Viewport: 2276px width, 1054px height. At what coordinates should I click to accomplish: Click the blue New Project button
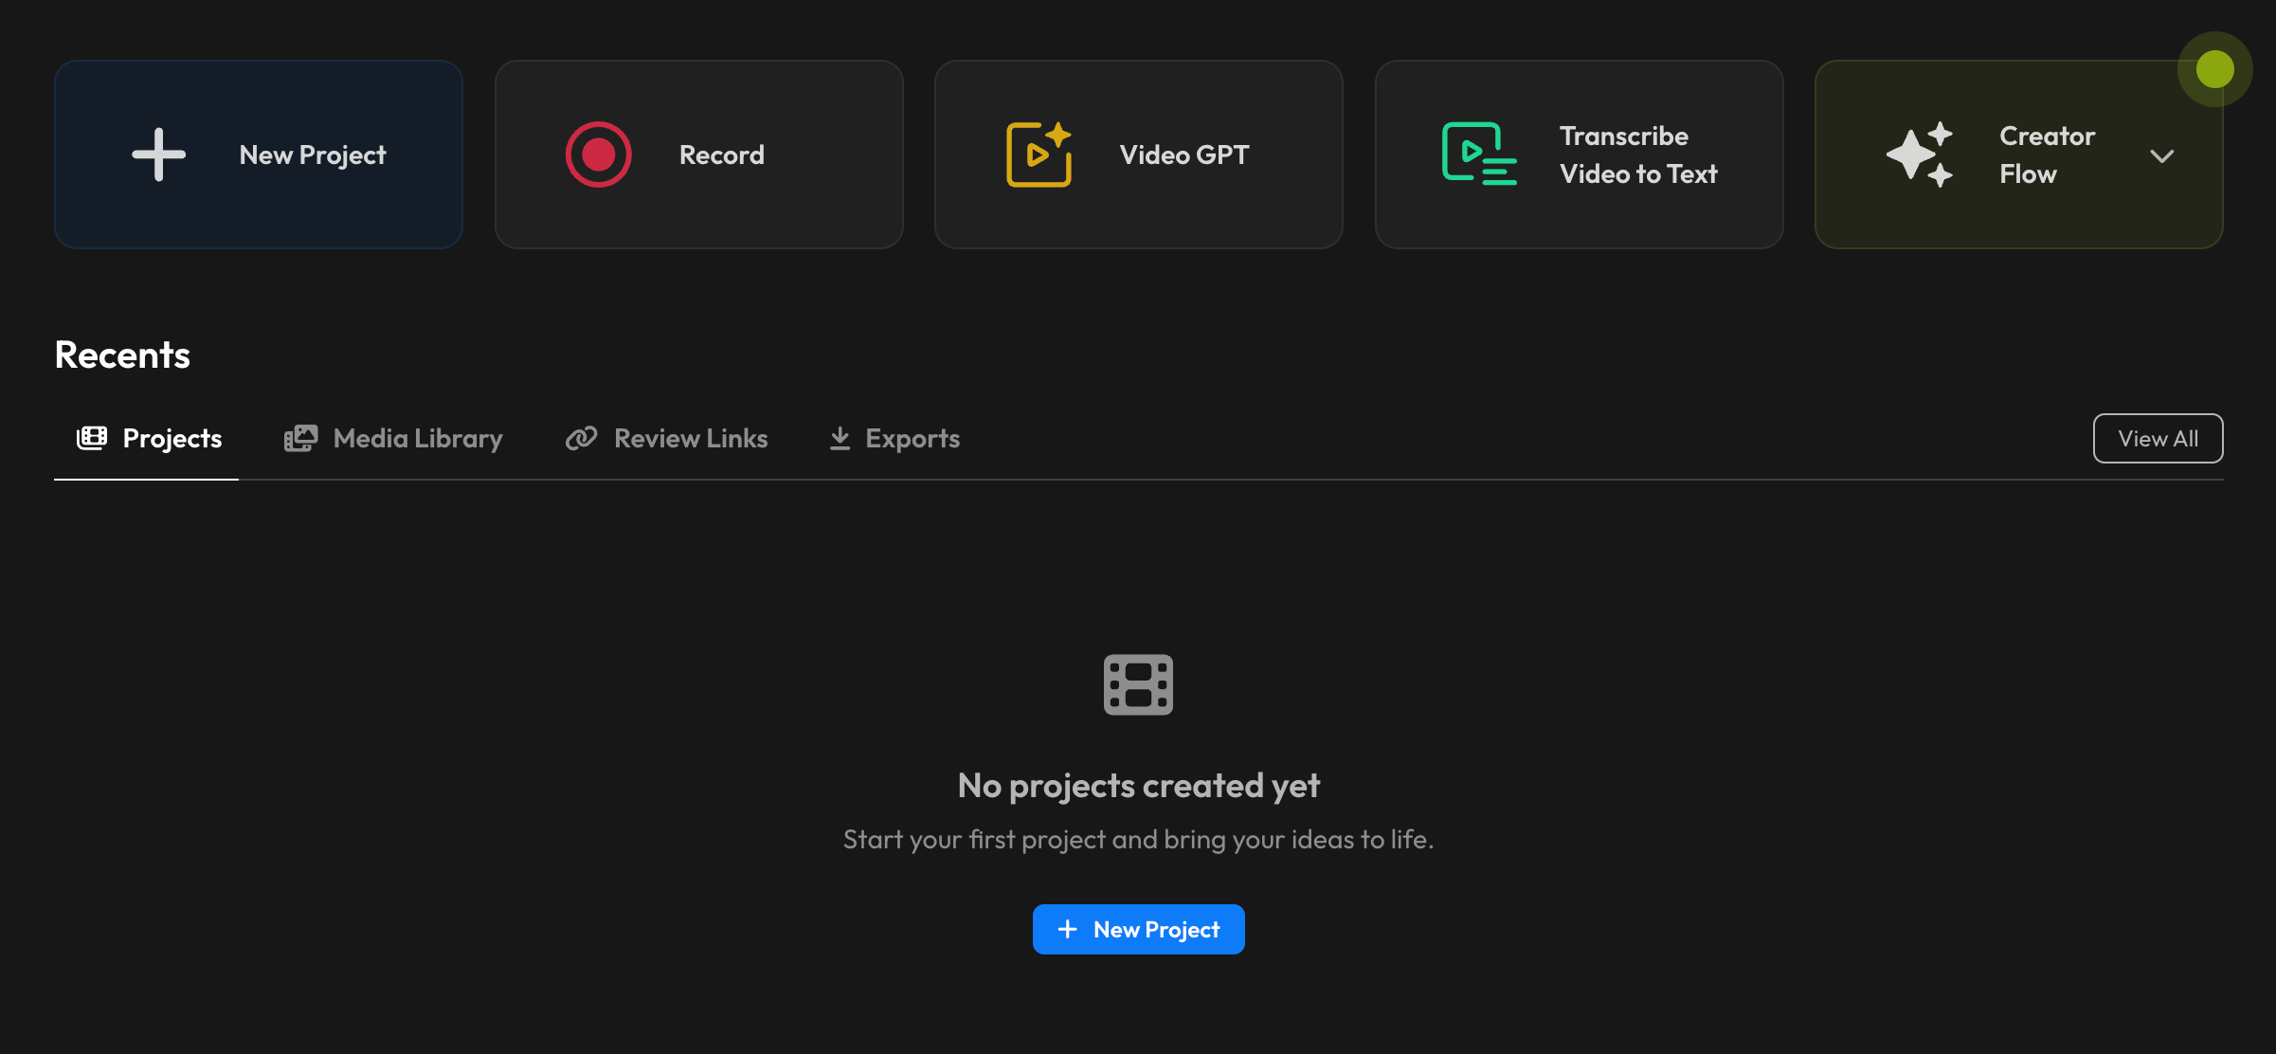1138,929
